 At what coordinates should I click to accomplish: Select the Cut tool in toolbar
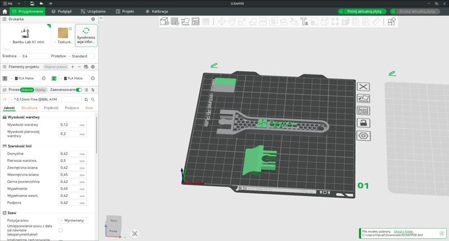pyautogui.click(x=263, y=21)
